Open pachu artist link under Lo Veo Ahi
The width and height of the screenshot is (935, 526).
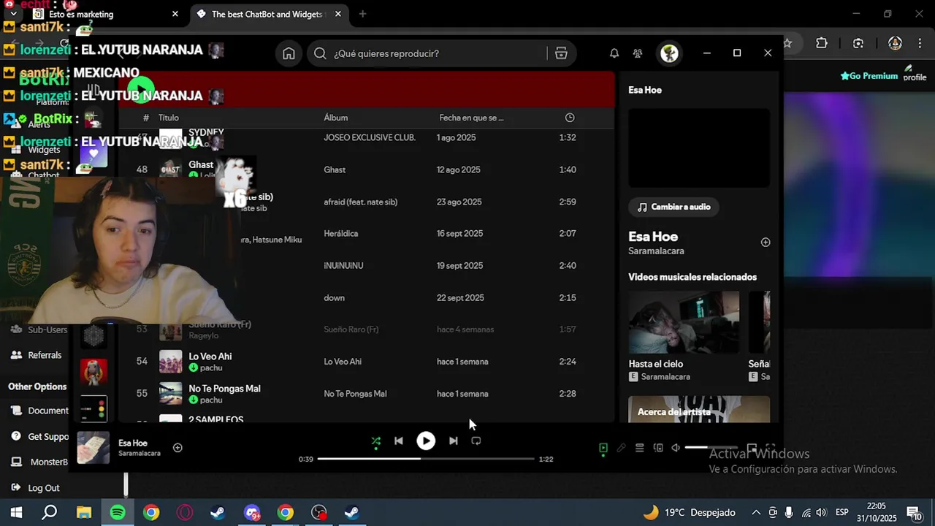[211, 367]
